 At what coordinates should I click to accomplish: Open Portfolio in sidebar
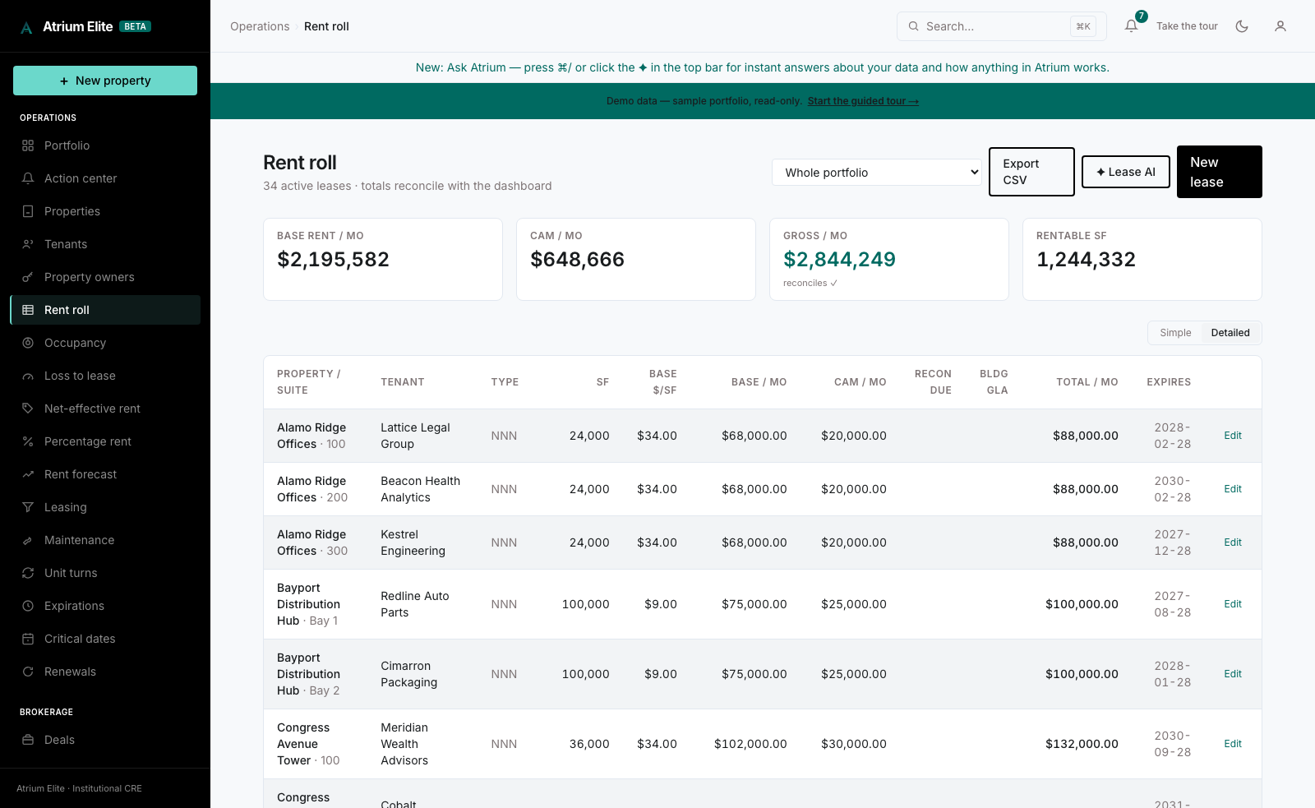(105, 145)
